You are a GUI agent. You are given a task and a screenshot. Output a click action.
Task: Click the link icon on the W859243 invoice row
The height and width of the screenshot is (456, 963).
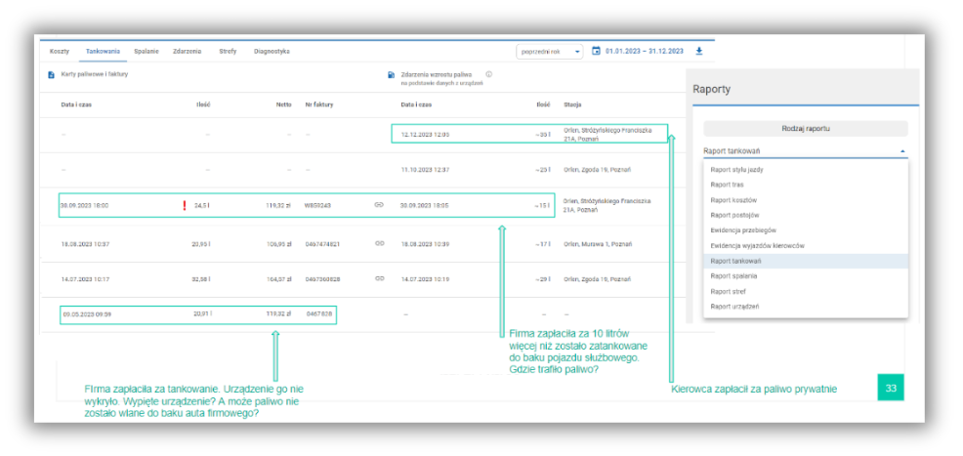pos(379,206)
